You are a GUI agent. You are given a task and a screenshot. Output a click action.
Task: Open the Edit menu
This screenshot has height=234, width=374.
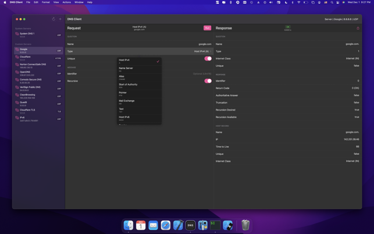point(36,2)
